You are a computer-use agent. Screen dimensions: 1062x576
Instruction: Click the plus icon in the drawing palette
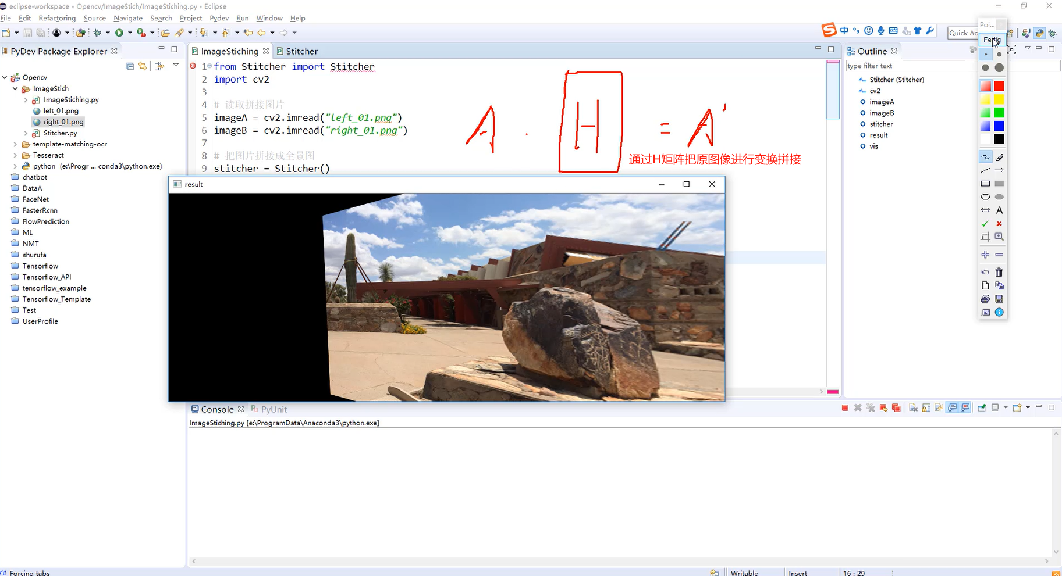pyautogui.click(x=985, y=255)
